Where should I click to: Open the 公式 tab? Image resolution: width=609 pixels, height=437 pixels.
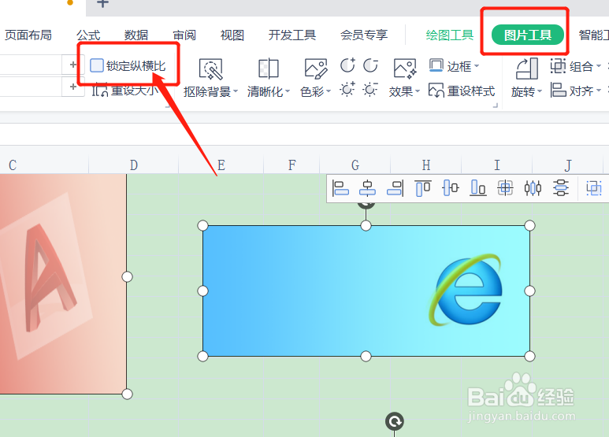[88, 35]
